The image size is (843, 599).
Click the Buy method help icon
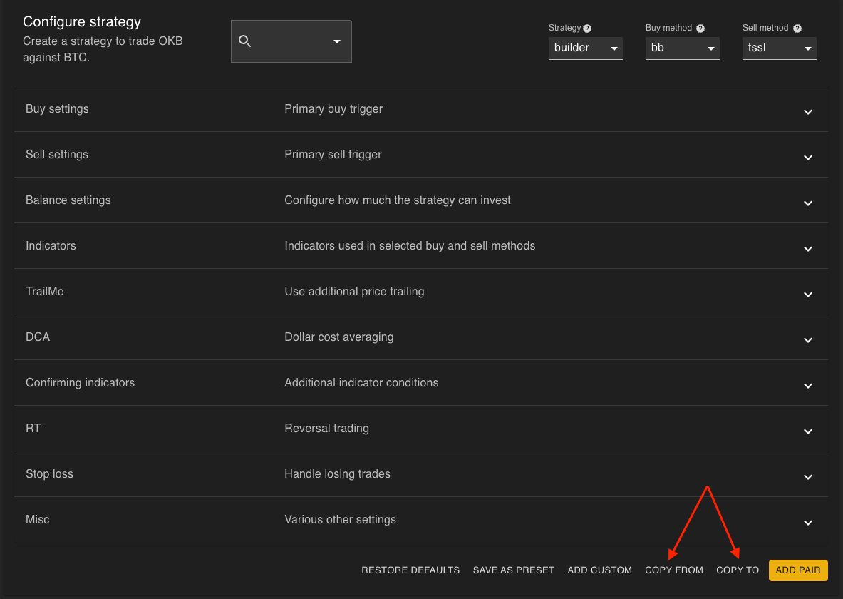(x=700, y=29)
